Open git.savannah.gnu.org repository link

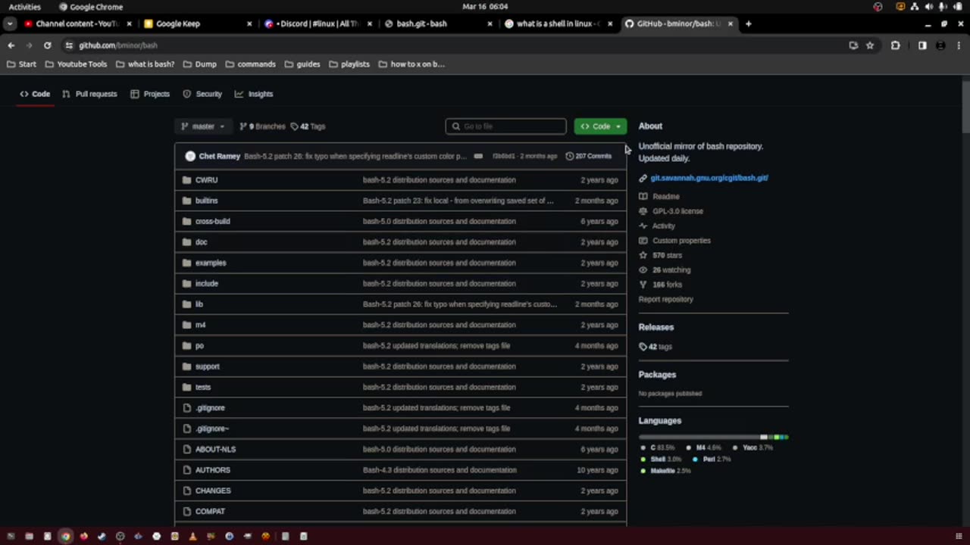pos(709,178)
